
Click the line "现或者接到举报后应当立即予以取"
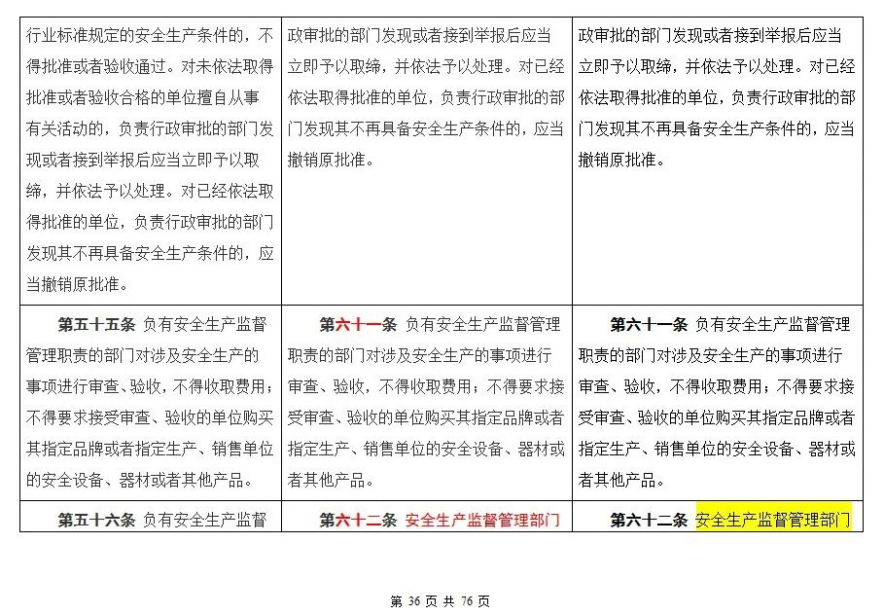pos(143,160)
